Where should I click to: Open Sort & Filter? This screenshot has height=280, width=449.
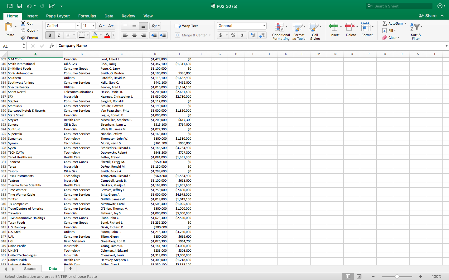tap(416, 31)
